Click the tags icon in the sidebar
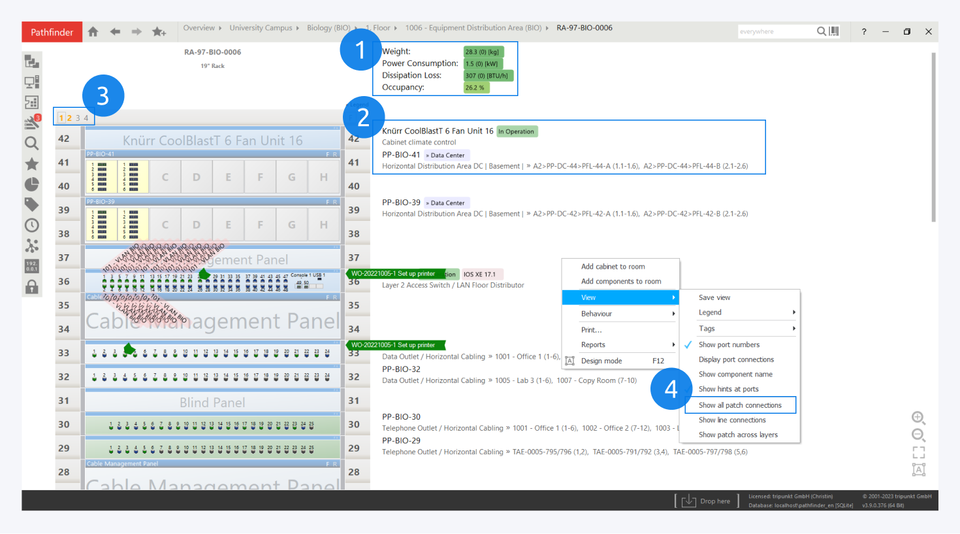This screenshot has height=534, width=960. tap(31, 205)
